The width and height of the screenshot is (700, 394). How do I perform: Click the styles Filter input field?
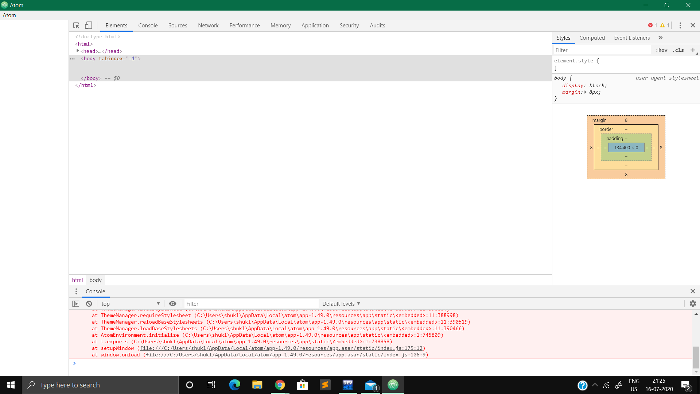click(602, 50)
